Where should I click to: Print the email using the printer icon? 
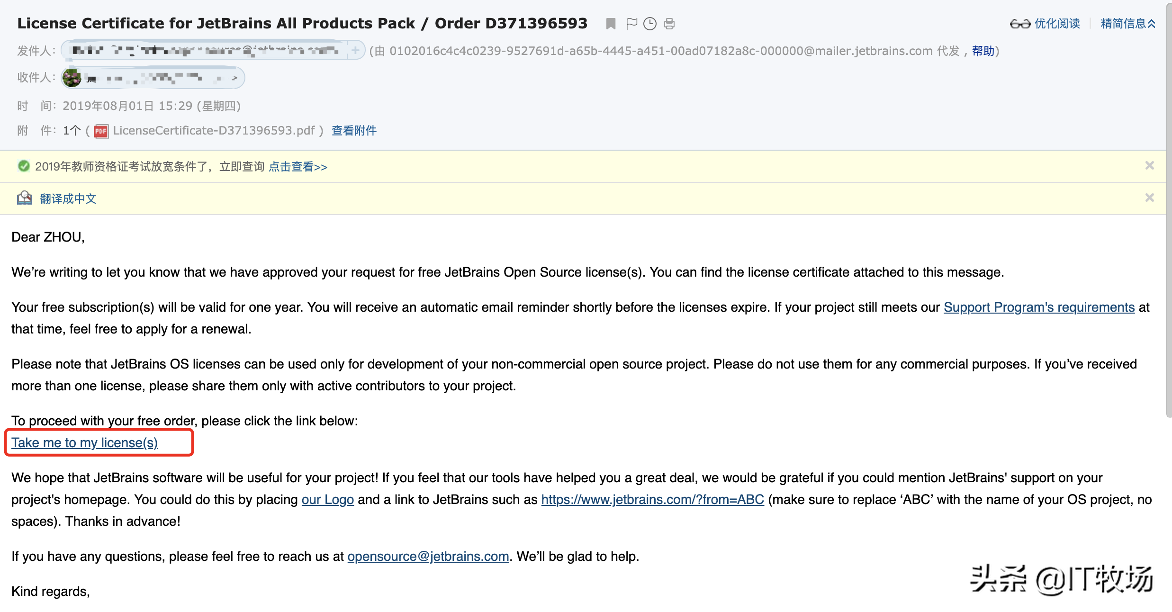click(669, 24)
